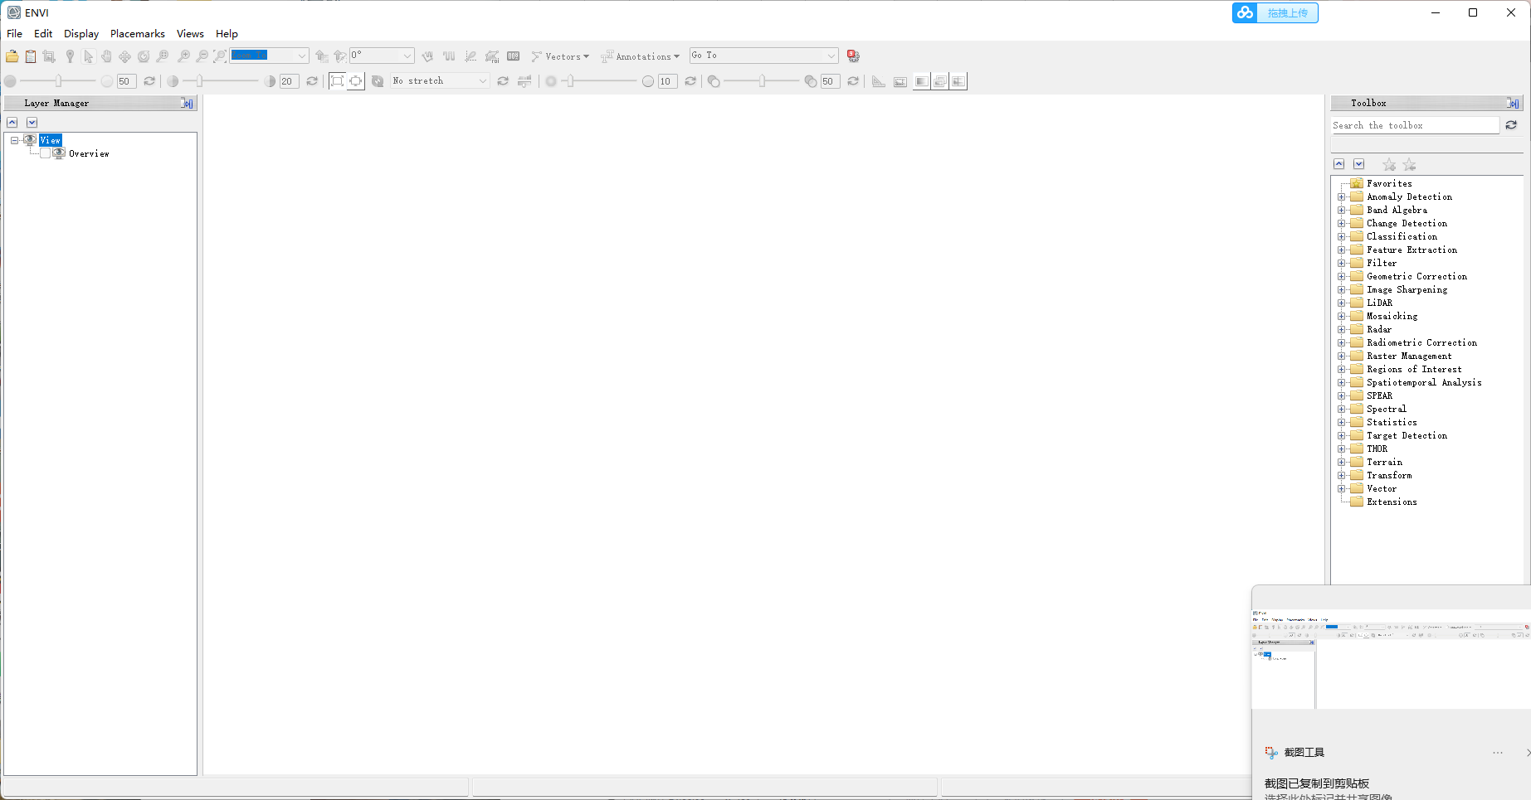Launch the Data Manager from the toolbar

[x=30, y=56]
